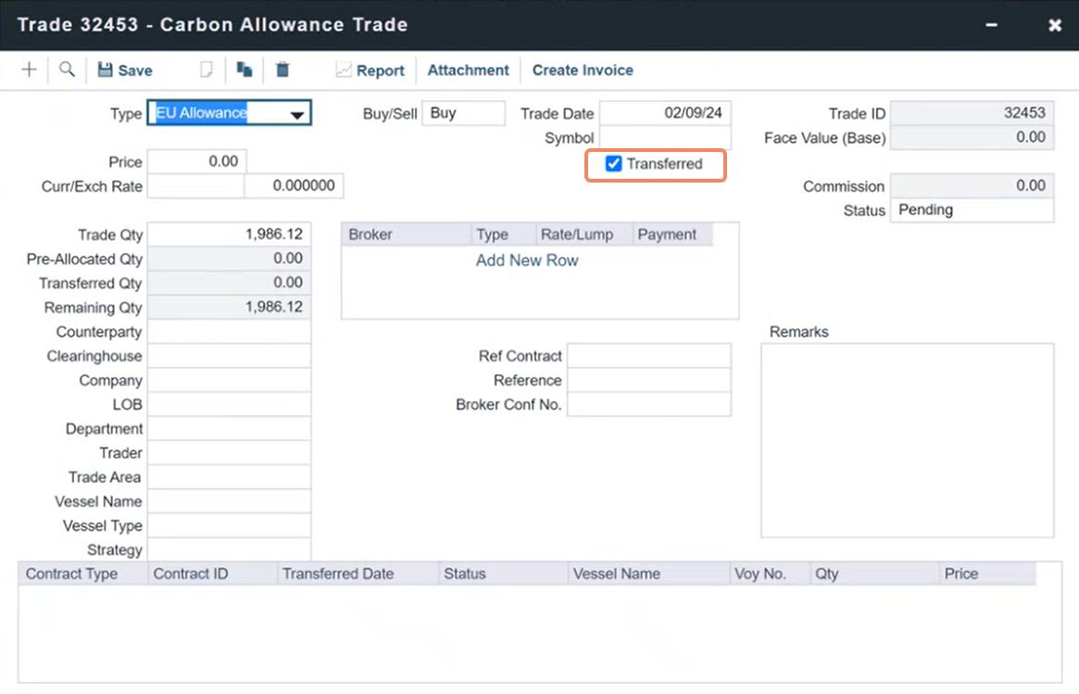Open Report from the toolbar

point(370,70)
